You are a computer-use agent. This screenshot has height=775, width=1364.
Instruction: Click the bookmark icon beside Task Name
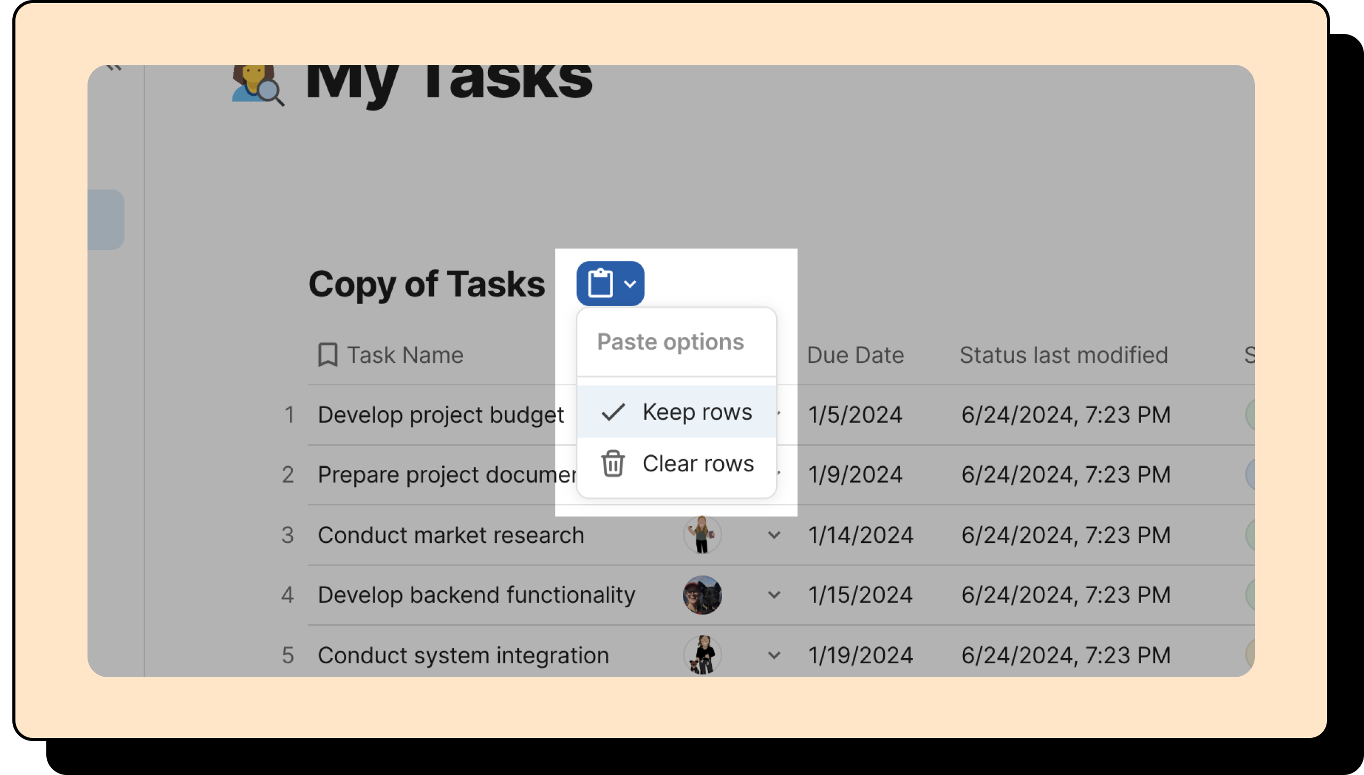[x=328, y=355]
